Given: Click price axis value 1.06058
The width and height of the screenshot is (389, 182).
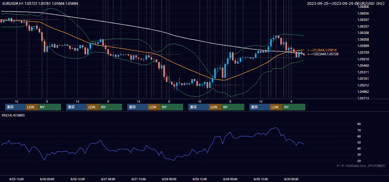Looking at the screenshot, I should [x=363, y=39].
